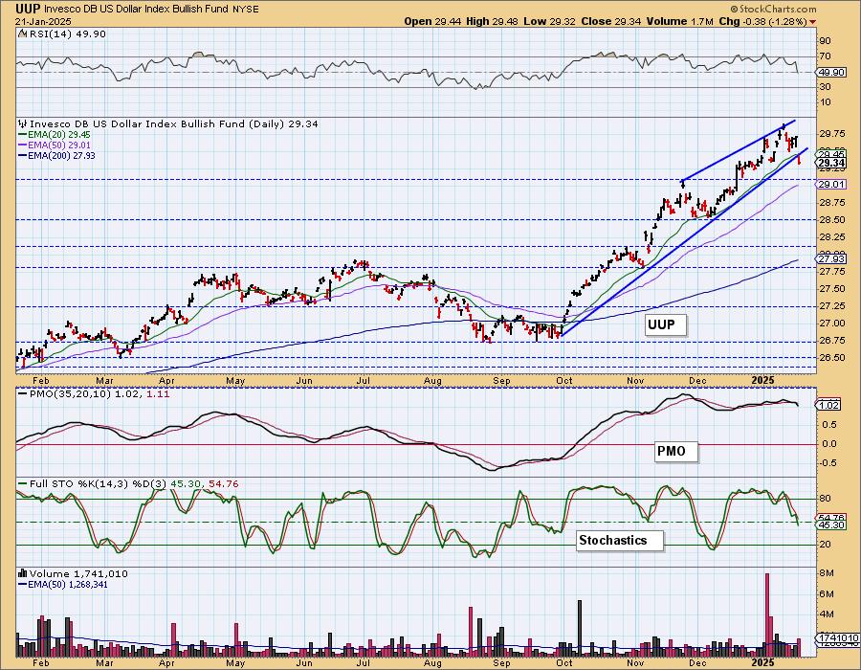Click the PMO annotation box

pos(676,452)
